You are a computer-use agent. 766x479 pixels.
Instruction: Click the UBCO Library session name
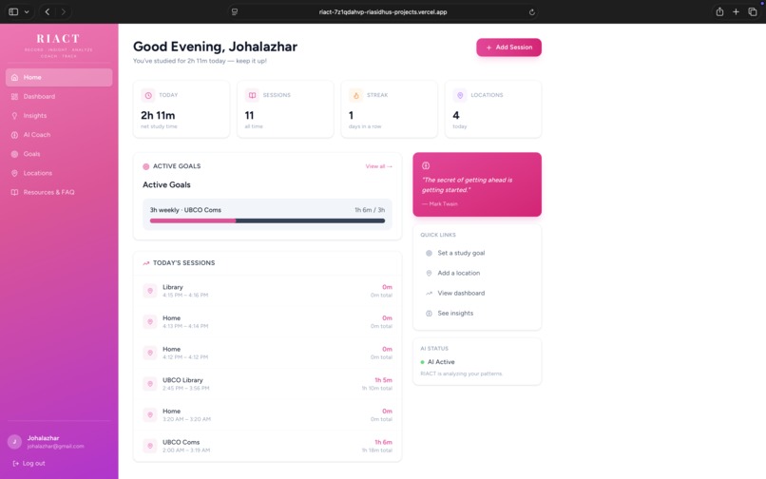pos(182,380)
